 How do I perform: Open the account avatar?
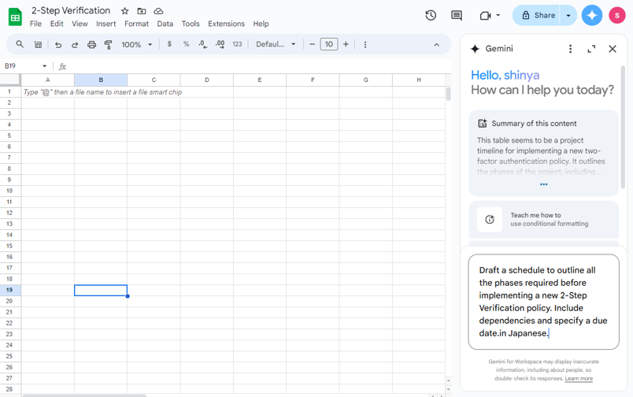click(616, 15)
